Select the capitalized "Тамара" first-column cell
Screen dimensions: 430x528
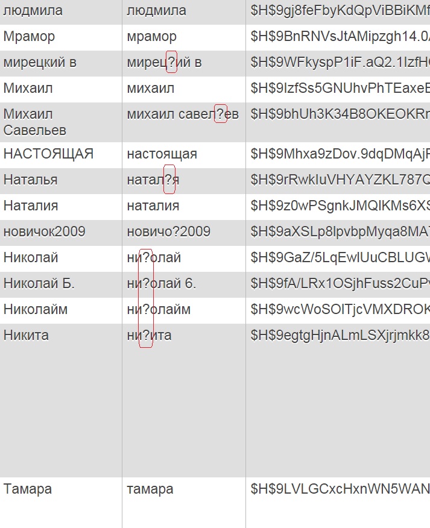(x=28, y=489)
